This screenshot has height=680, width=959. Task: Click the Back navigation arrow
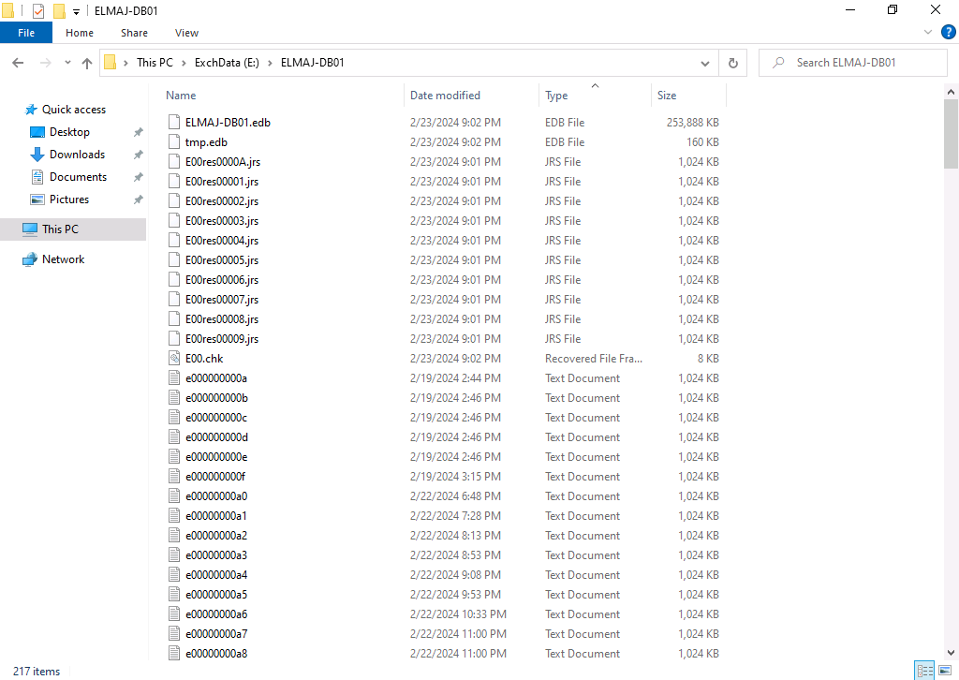pos(17,62)
